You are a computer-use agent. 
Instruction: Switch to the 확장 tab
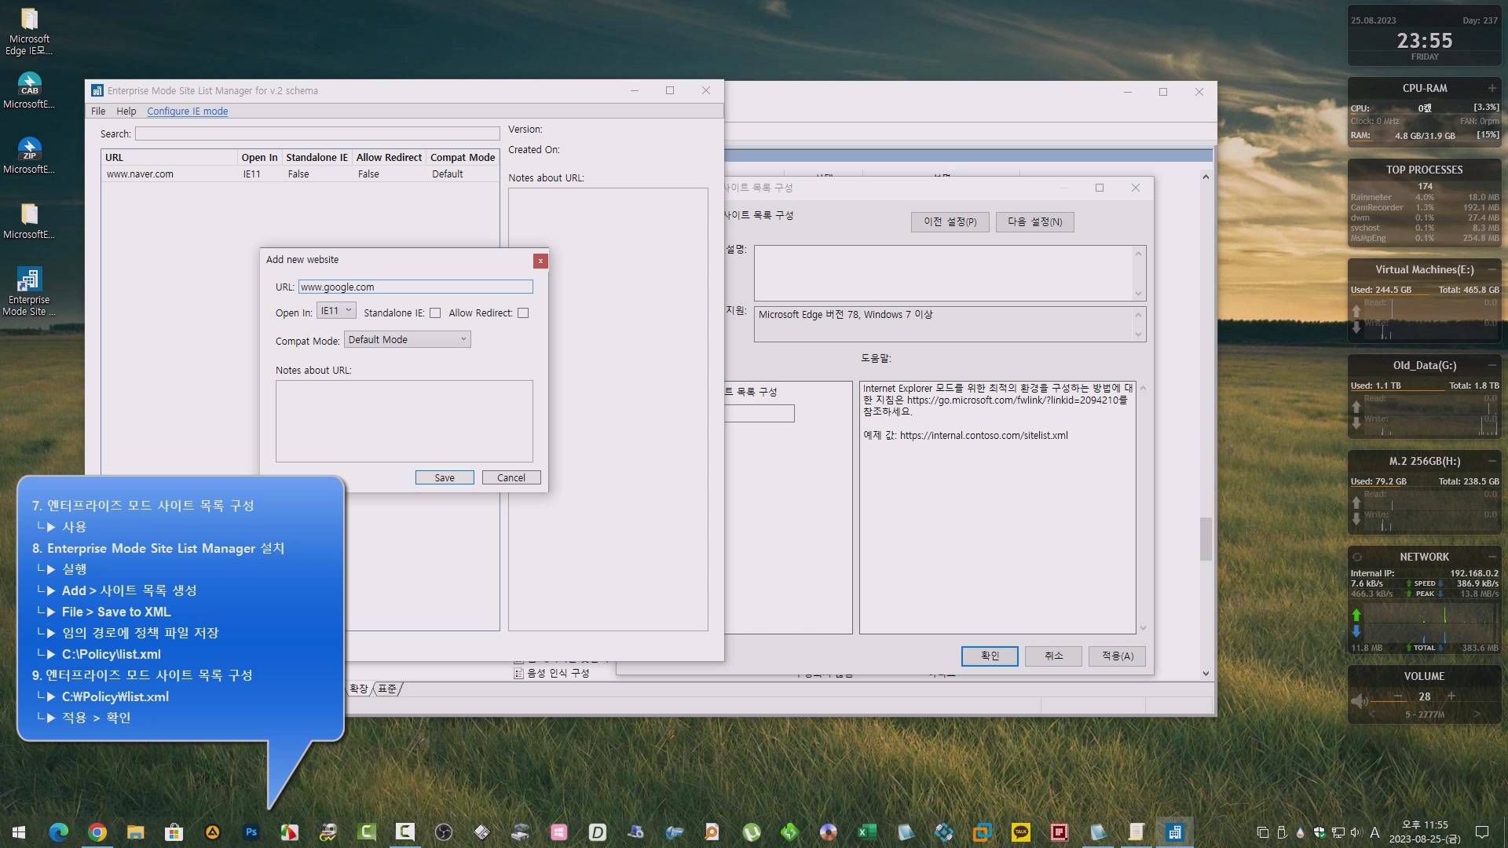coord(359,689)
